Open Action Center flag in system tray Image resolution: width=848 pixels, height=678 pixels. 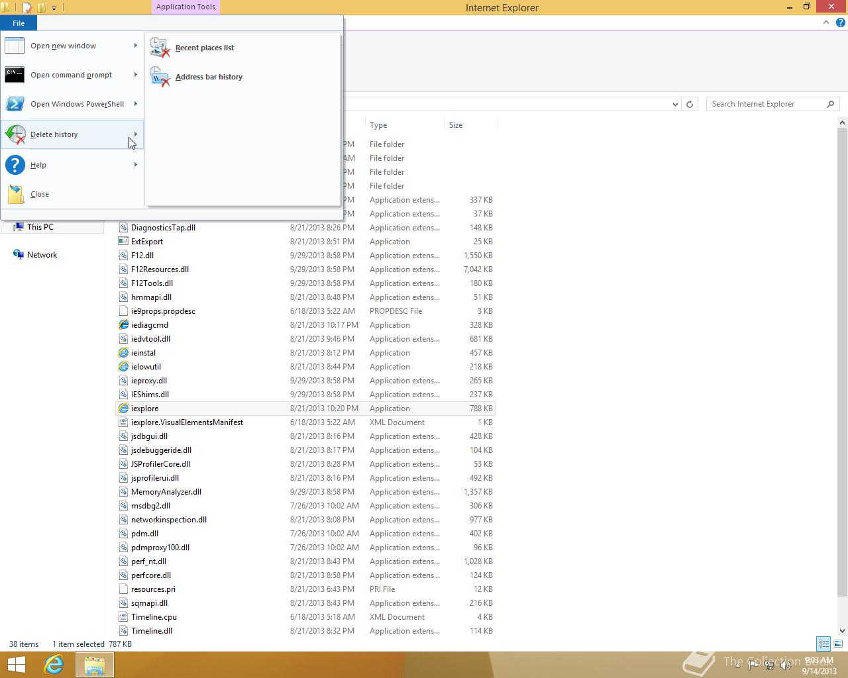(x=753, y=666)
